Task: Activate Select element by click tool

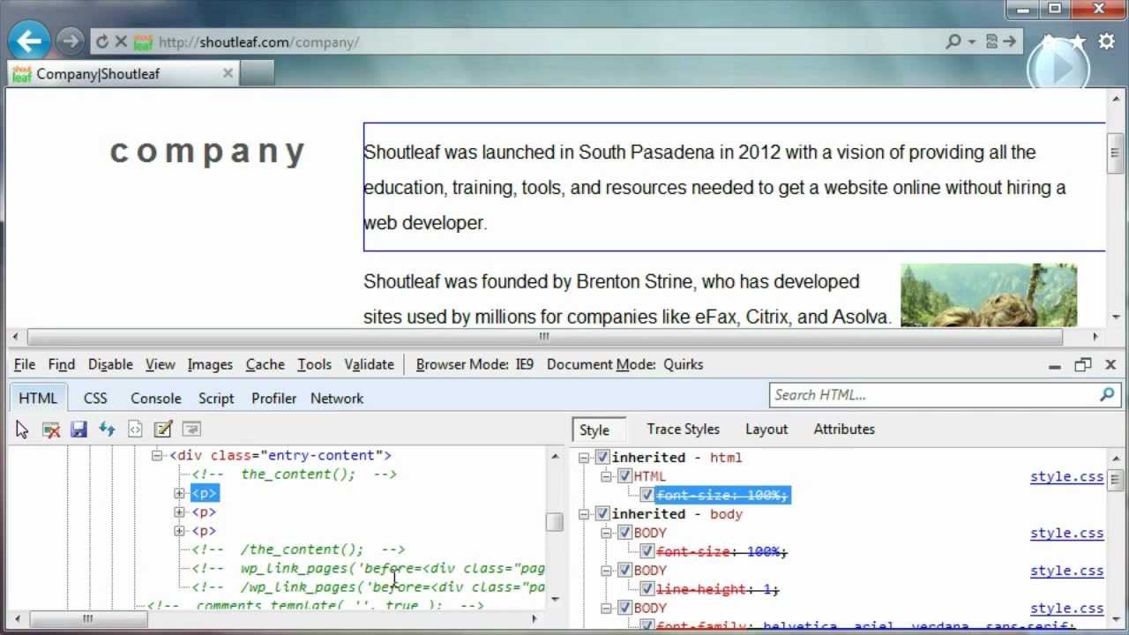Action: coord(22,430)
